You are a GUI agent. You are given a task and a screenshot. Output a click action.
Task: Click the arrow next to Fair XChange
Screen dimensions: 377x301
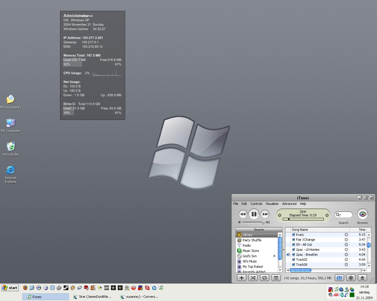coord(346,240)
